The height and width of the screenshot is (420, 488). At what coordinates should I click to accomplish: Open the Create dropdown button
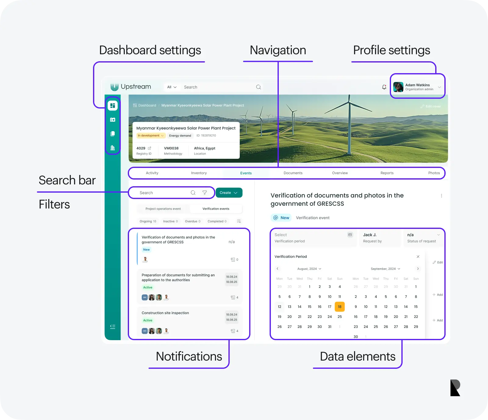[229, 193]
